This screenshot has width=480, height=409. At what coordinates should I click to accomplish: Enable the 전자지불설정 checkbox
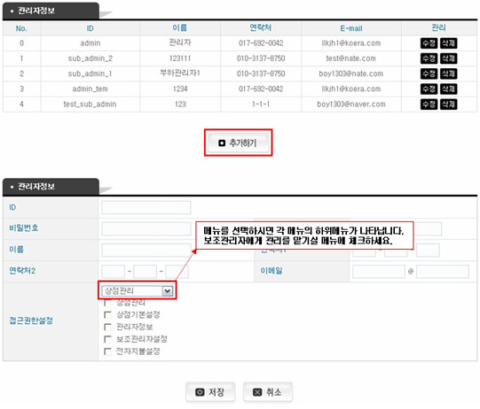coord(107,351)
